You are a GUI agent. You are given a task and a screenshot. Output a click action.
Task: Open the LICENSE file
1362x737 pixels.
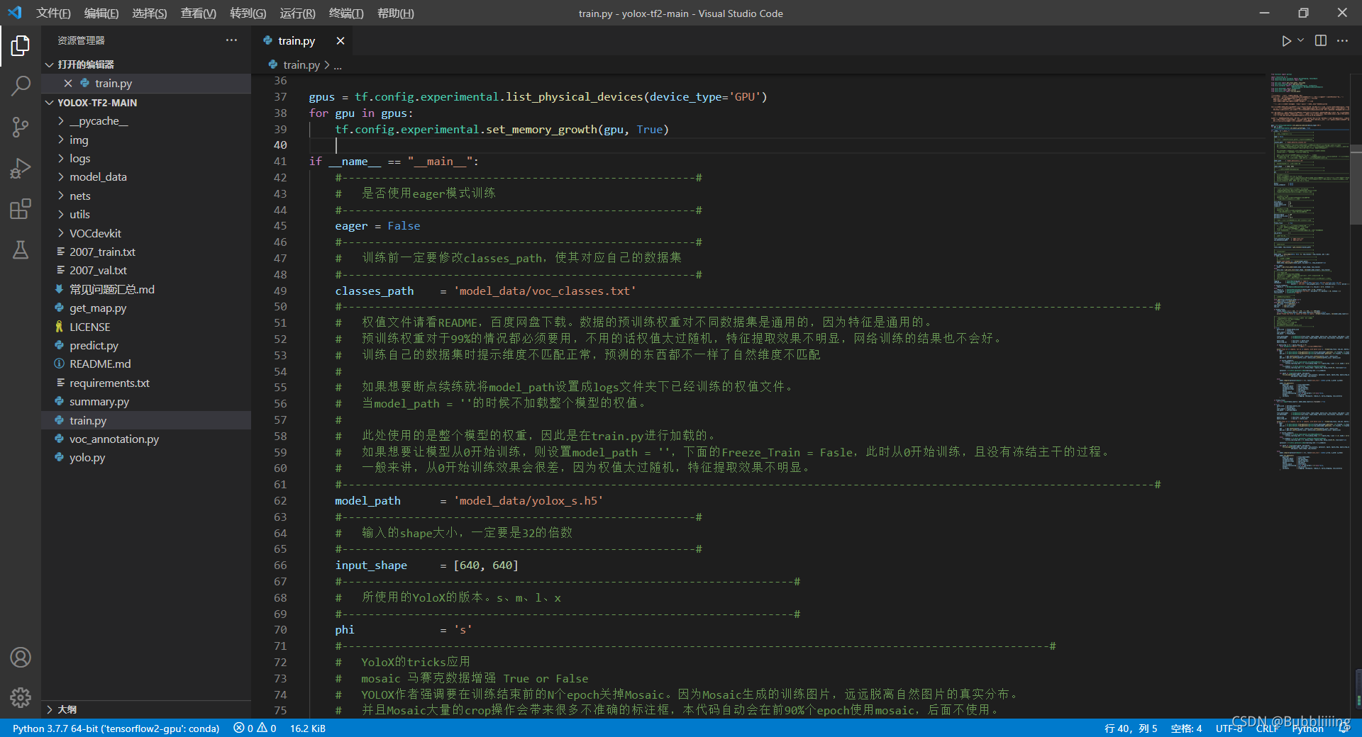[x=146, y=327]
